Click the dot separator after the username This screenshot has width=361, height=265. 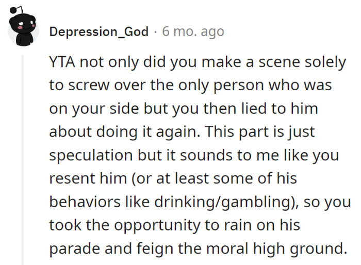pyautogui.click(x=155, y=31)
